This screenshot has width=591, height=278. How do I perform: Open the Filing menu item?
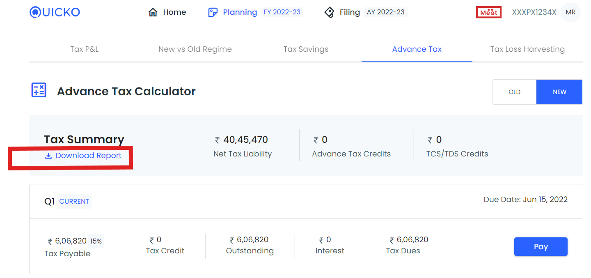point(350,12)
